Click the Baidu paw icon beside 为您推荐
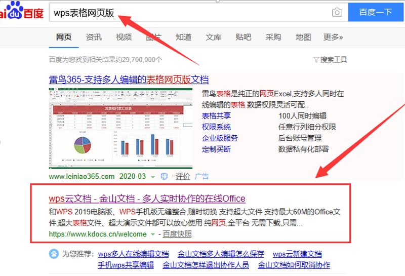This screenshot has width=405, height=276. 54,254
